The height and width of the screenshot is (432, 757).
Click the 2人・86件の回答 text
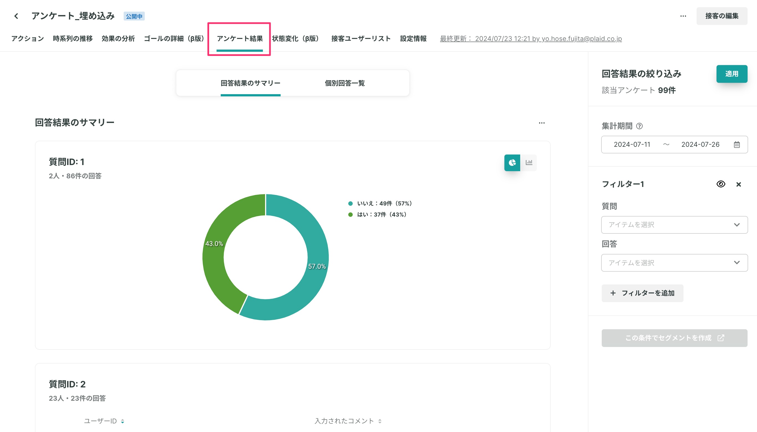(75, 176)
